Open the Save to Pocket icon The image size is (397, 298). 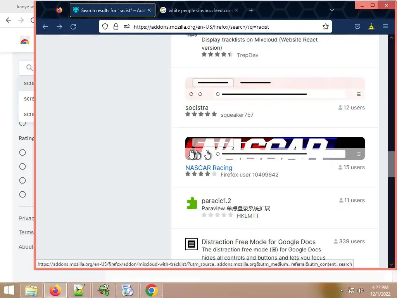(357, 26)
